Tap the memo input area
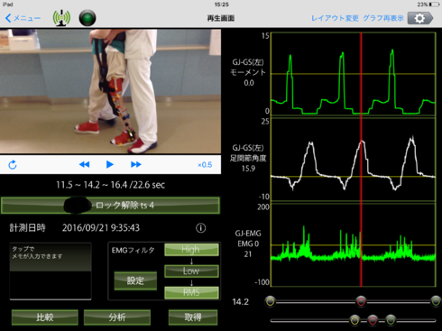 (51, 271)
